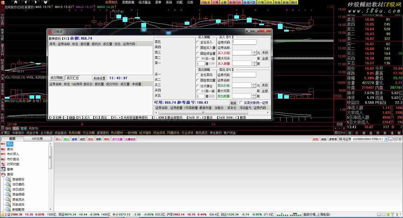Click the 刷新 button beside 参考盈亏

[x=233, y=103]
